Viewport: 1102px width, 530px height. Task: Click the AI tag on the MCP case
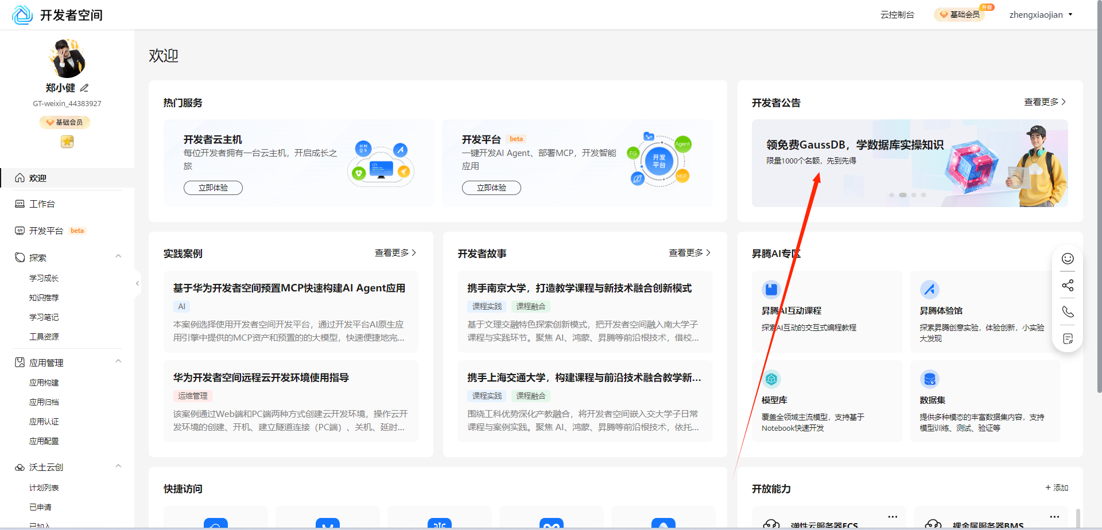182,306
